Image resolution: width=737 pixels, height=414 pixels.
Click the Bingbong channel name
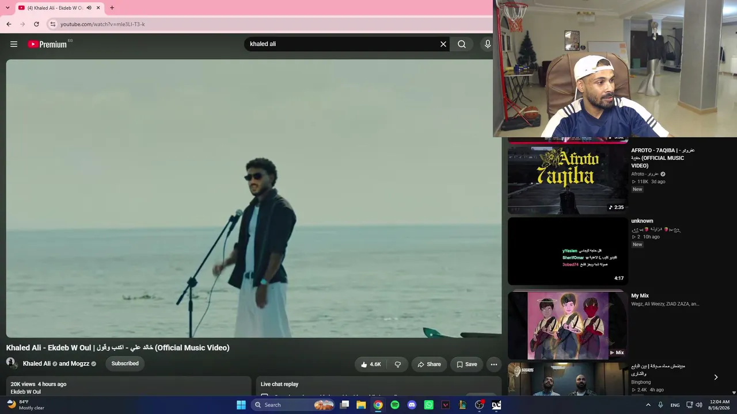[641, 382]
